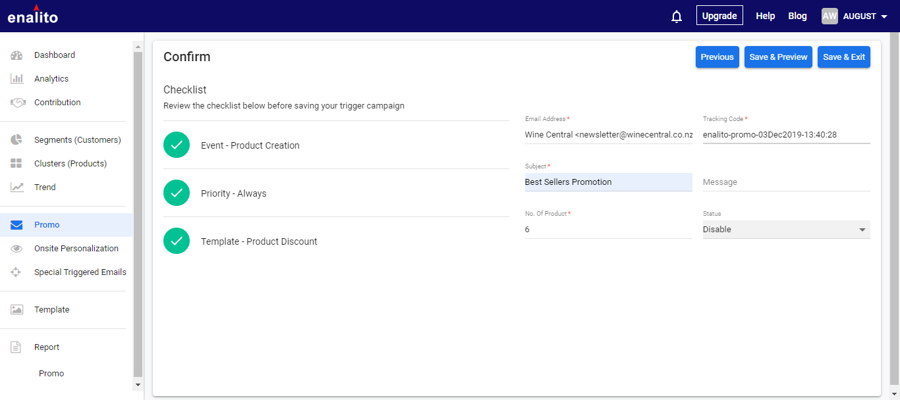Click the notification bell icon
Image resolution: width=900 pixels, height=400 pixels.
tap(677, 16)
